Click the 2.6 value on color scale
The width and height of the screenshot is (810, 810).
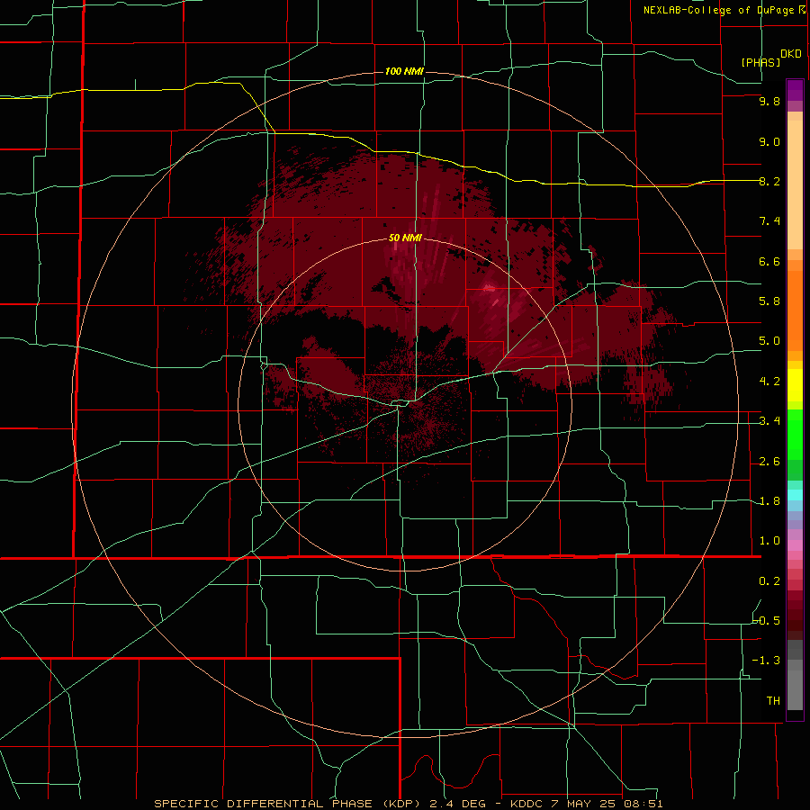(x=769, y=462)
